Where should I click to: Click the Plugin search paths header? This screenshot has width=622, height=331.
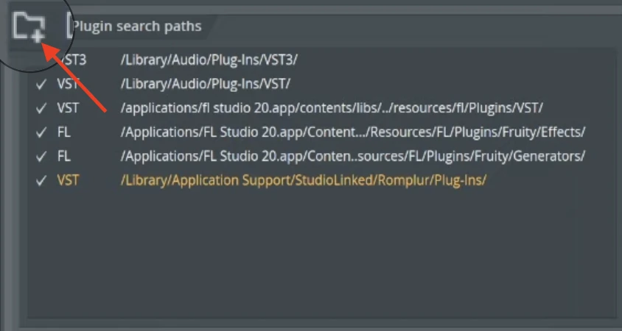coord(136,26)
